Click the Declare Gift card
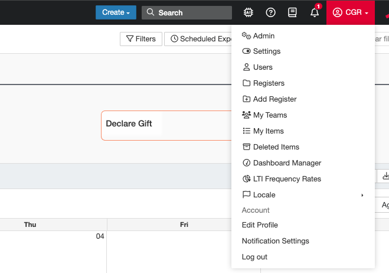This screenshot has width=389, height=273. click(166, 125)
